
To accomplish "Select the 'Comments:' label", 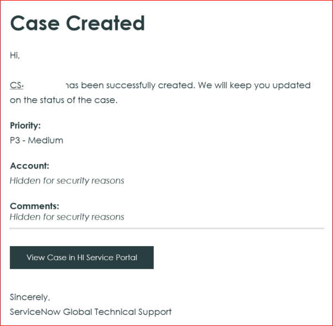I will [34, 206].
